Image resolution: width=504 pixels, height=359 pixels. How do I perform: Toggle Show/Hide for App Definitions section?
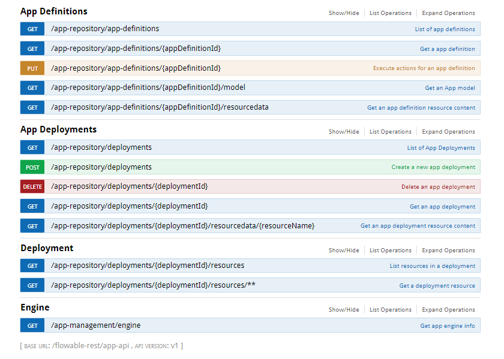click(344, 13)
